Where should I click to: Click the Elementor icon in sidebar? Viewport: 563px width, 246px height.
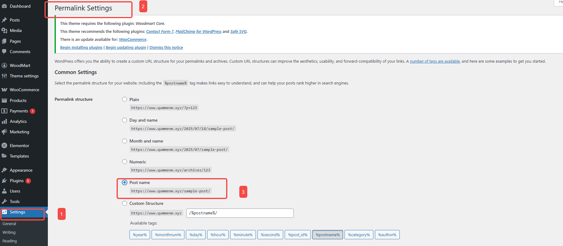pyautogui.click(x=4, y=146)
